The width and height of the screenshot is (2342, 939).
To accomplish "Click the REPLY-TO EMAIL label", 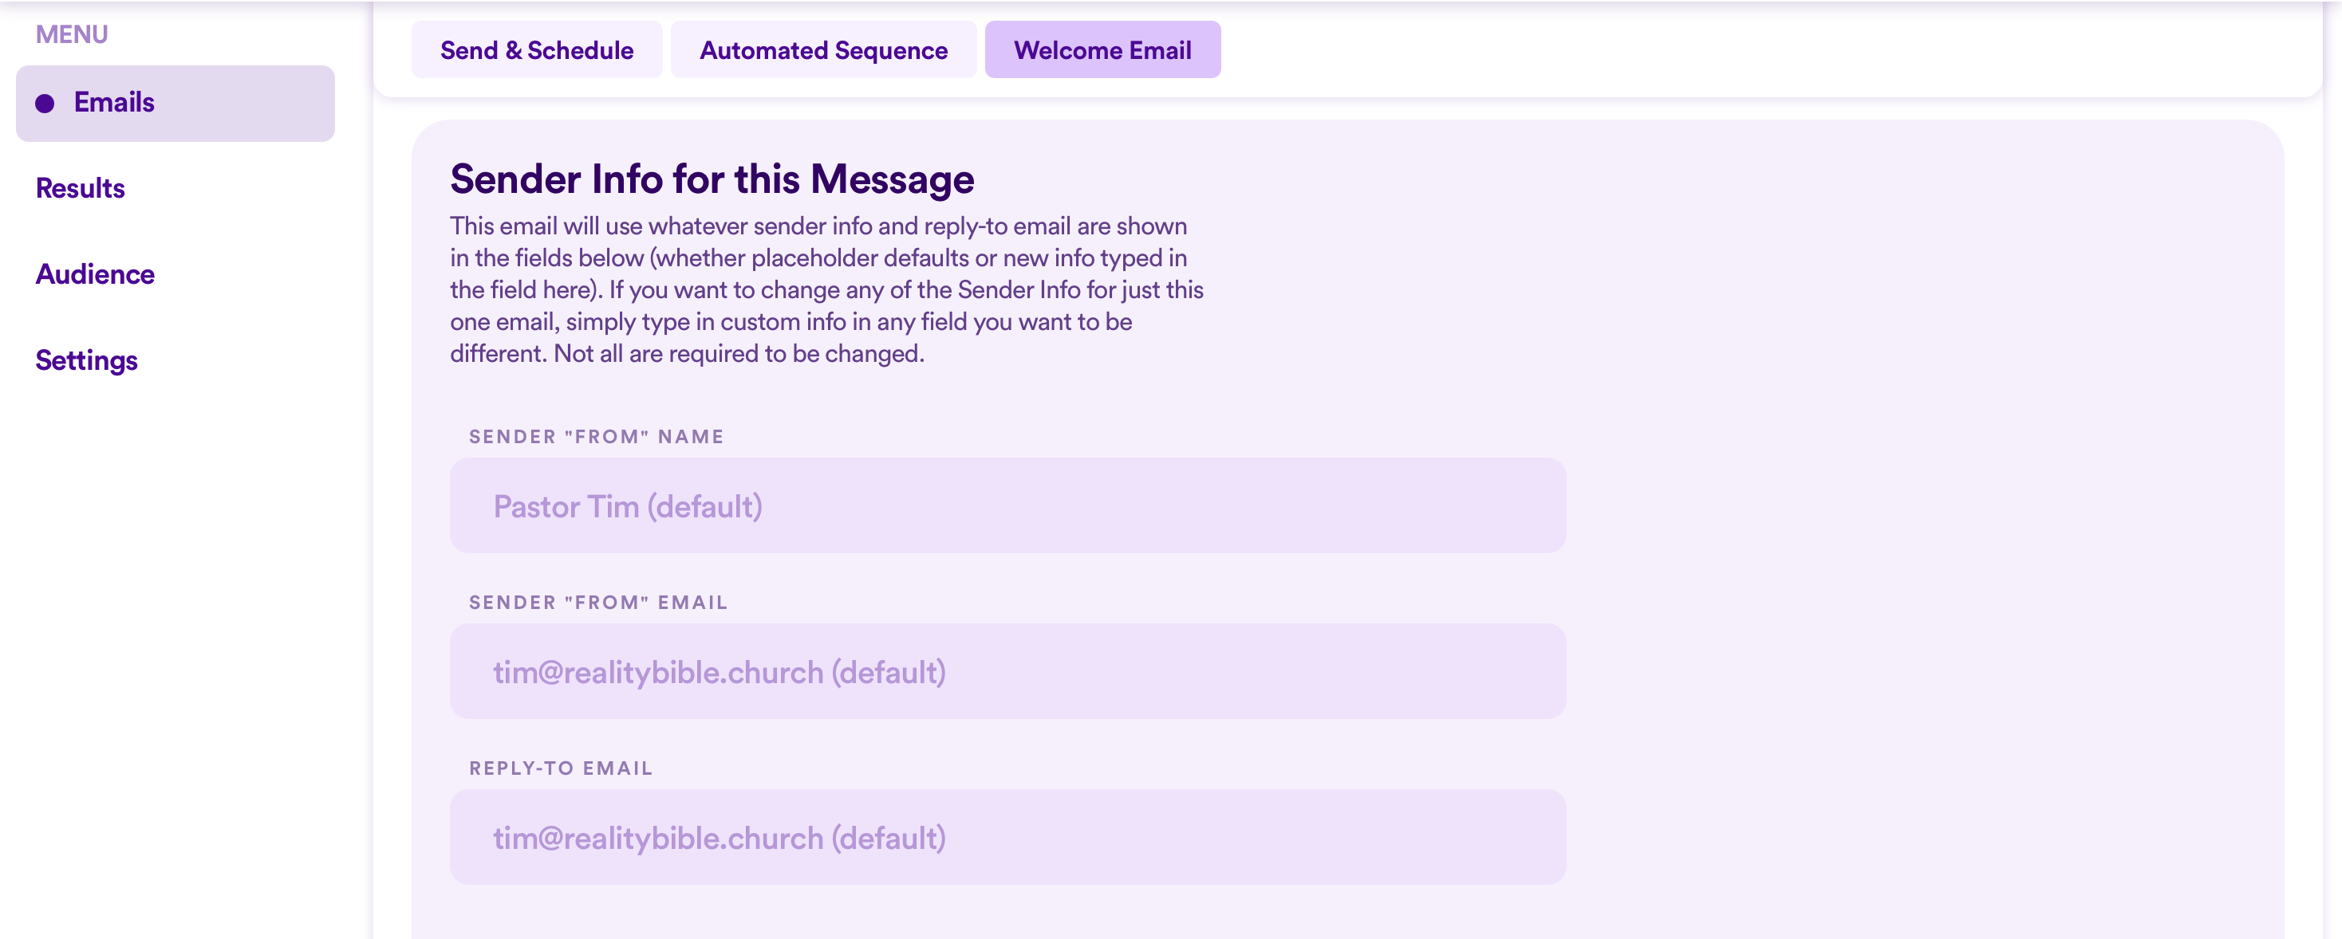I will (561, 768).
